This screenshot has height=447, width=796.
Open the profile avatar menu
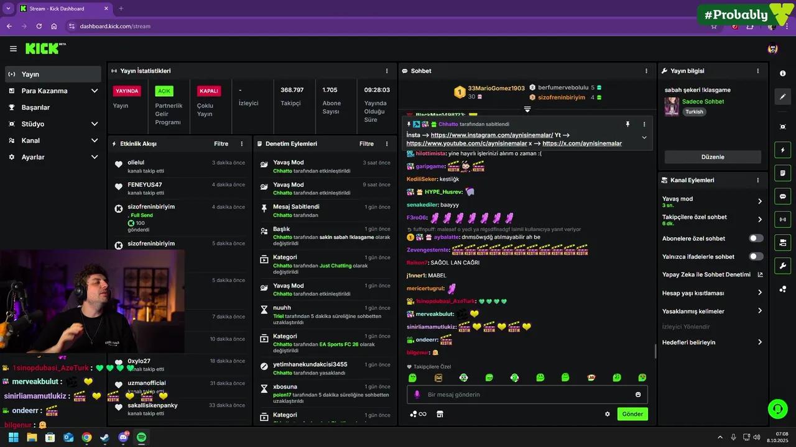[773, 48]
